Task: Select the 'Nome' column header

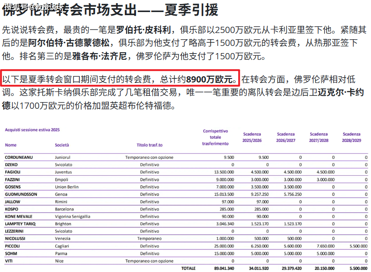Action: coord(11,145)
